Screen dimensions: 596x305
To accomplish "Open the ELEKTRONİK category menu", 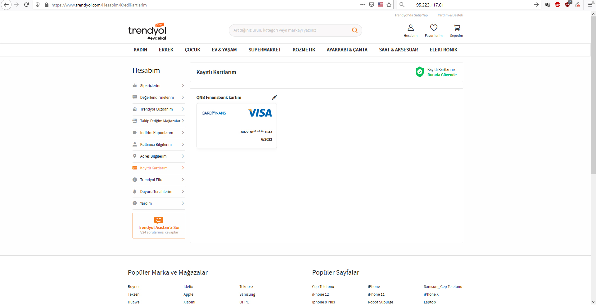I will click(x=443, y=50).
